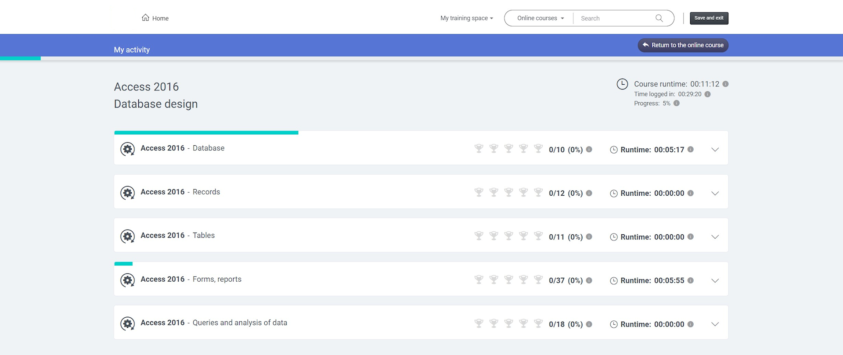Click the 0/37 (0%) score text
Image resolution: width=843 pixels, height=355 pixels.
[x=566, y=280]
